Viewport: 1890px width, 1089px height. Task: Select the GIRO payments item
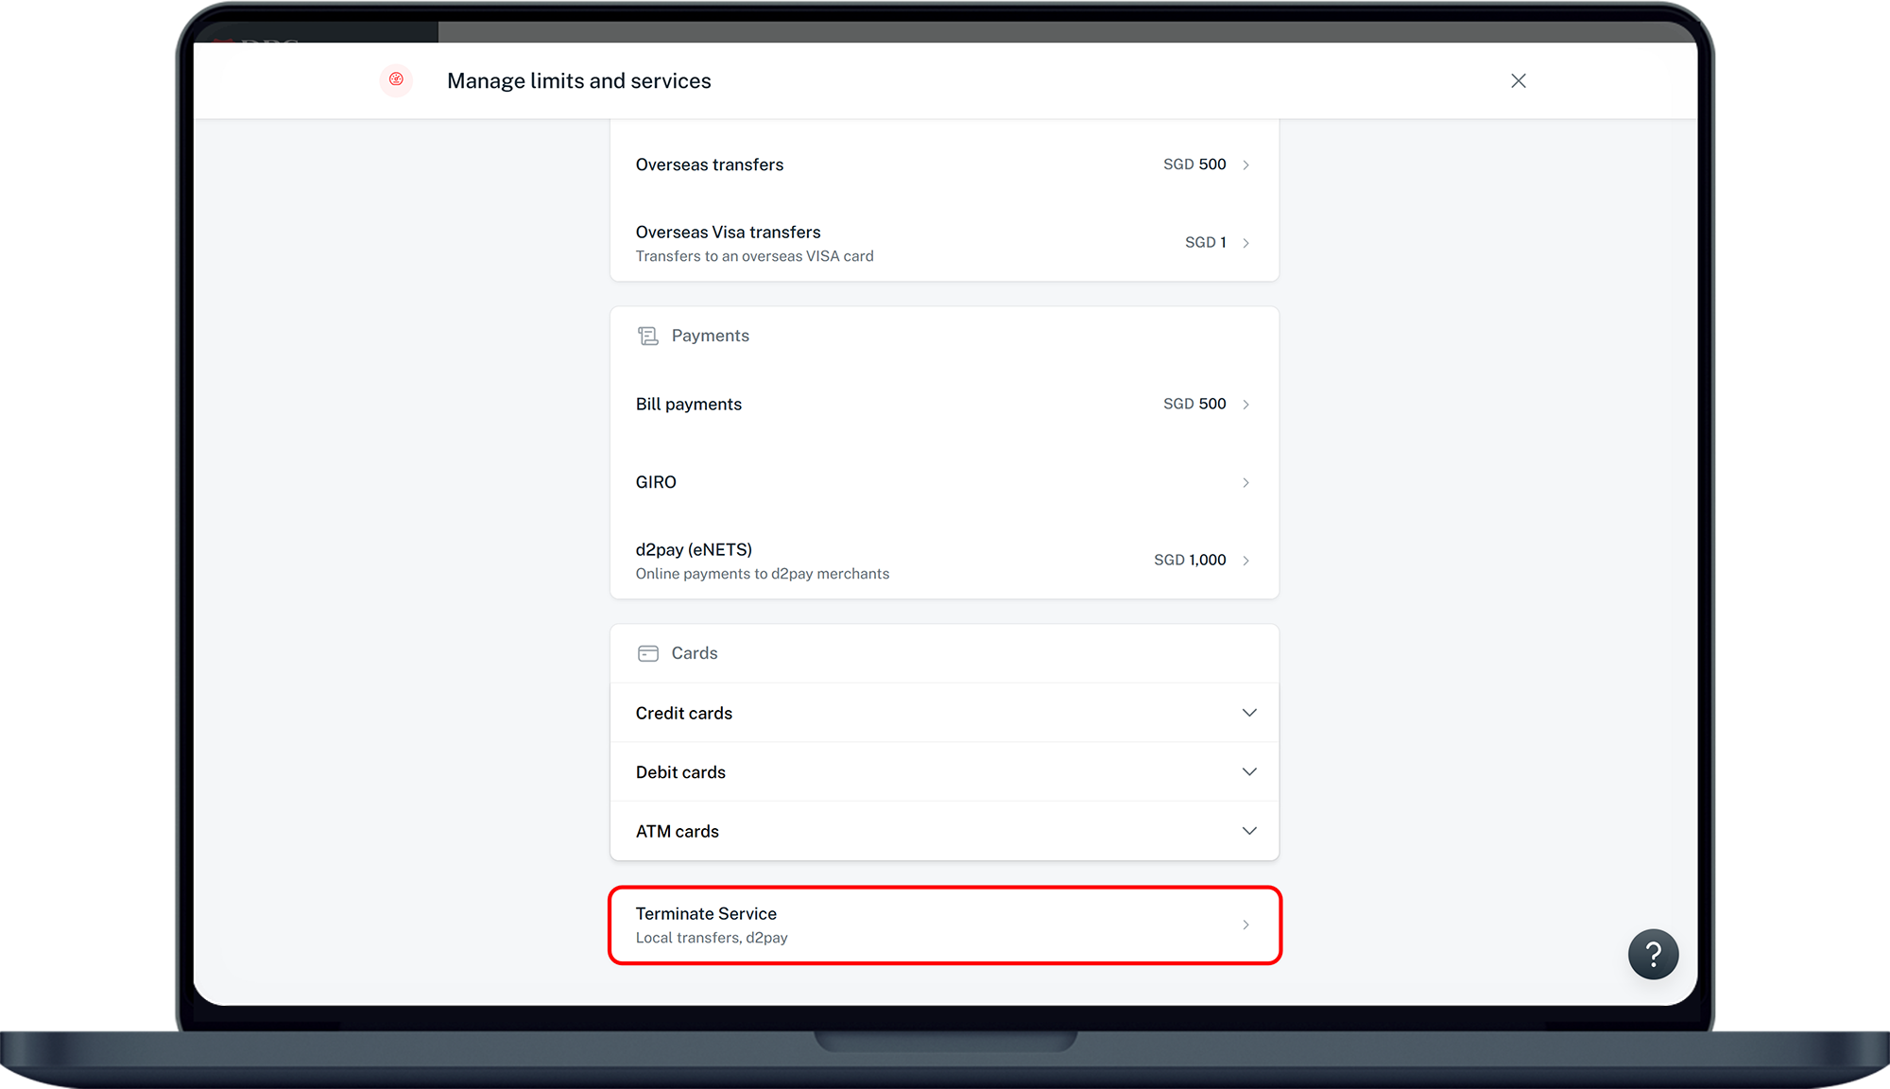pos(656,482)
